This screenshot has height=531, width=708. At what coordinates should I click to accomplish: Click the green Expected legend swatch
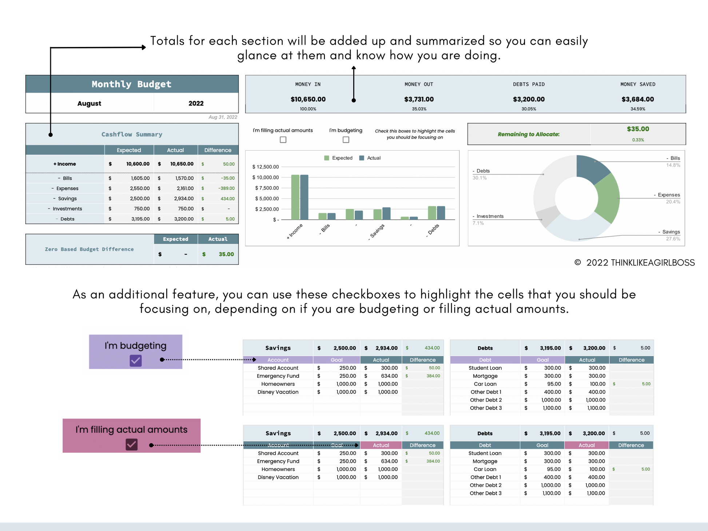[x=327, y=158]
